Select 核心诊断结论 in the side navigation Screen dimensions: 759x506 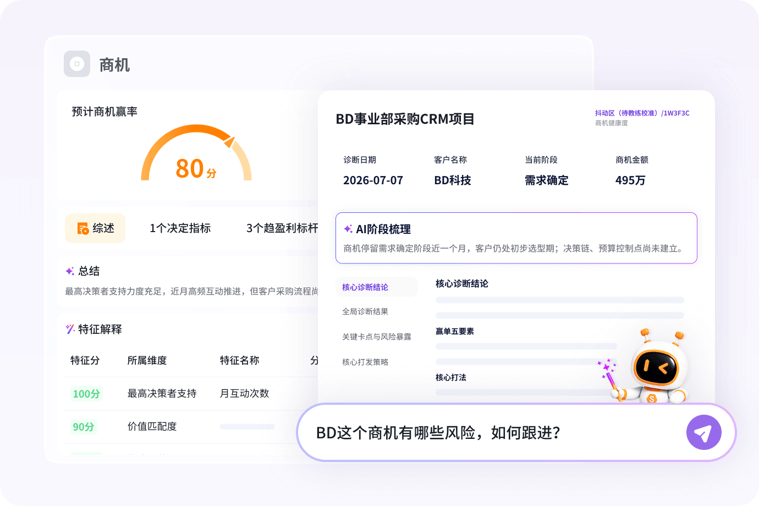tap(377, 287)
